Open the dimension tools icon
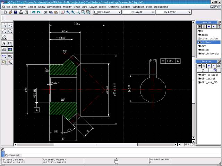The image size is (222, 166). [x=10, y=44]
